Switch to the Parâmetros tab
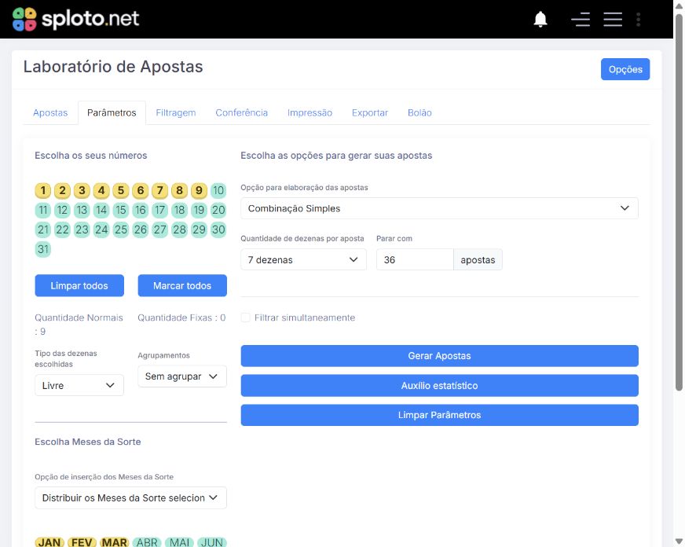The width and height of the screenshot is (685, 547). coord(112,112)
